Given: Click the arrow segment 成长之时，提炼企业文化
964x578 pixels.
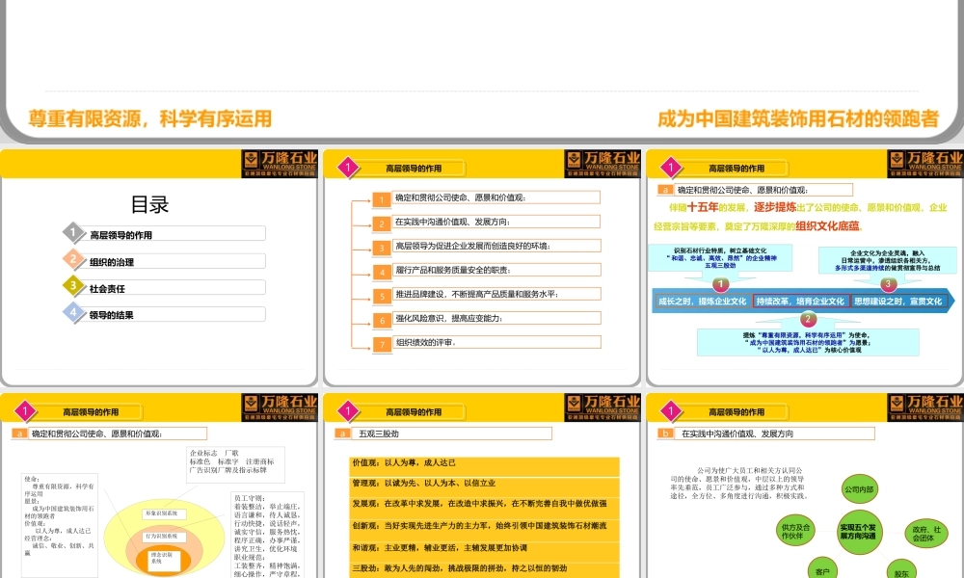Looking at the screenshot, I should (x=702, y=301).
